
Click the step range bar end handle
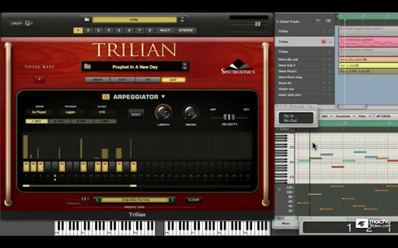pos(133,186)
